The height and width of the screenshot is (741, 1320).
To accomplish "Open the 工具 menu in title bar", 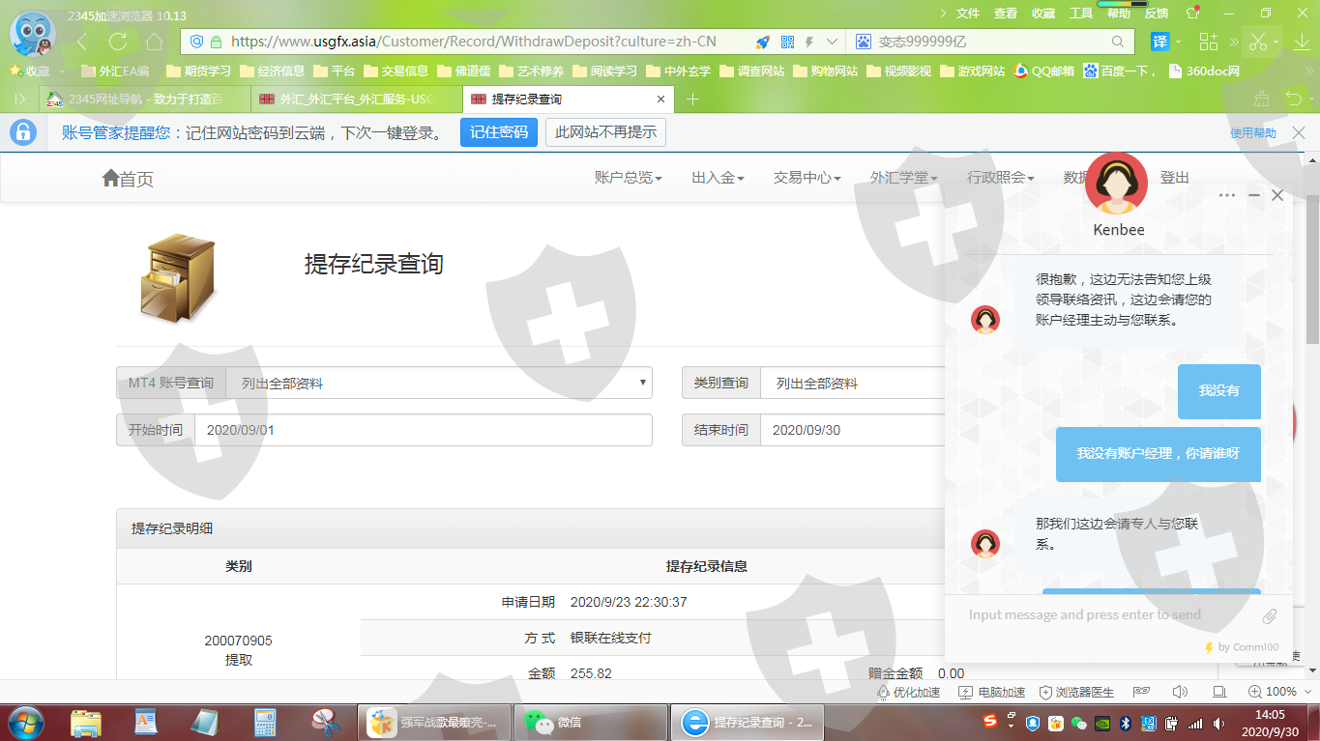I will (1081, 13).
